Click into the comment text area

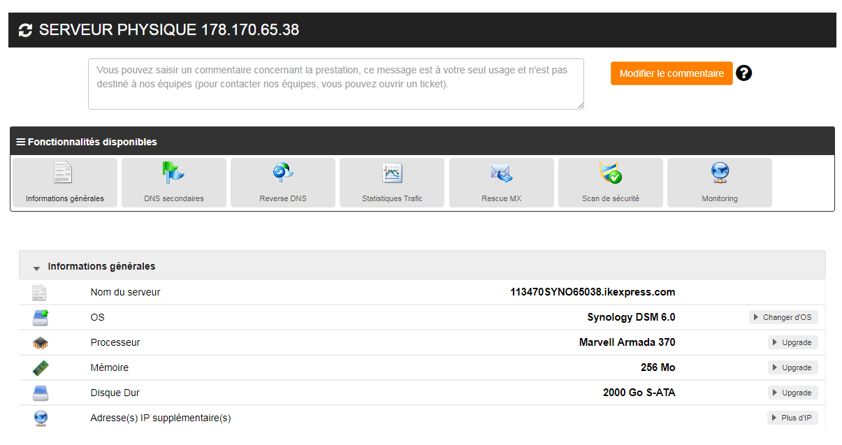tap(335, 84)
